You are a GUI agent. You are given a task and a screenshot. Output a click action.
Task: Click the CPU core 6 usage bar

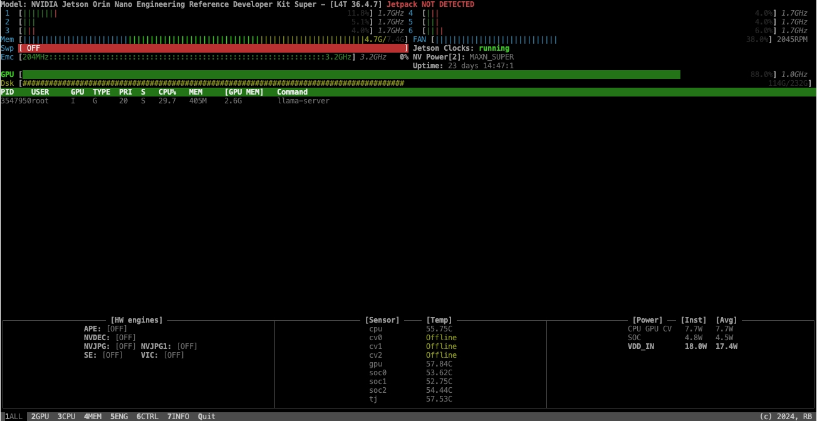pos(599,31)
